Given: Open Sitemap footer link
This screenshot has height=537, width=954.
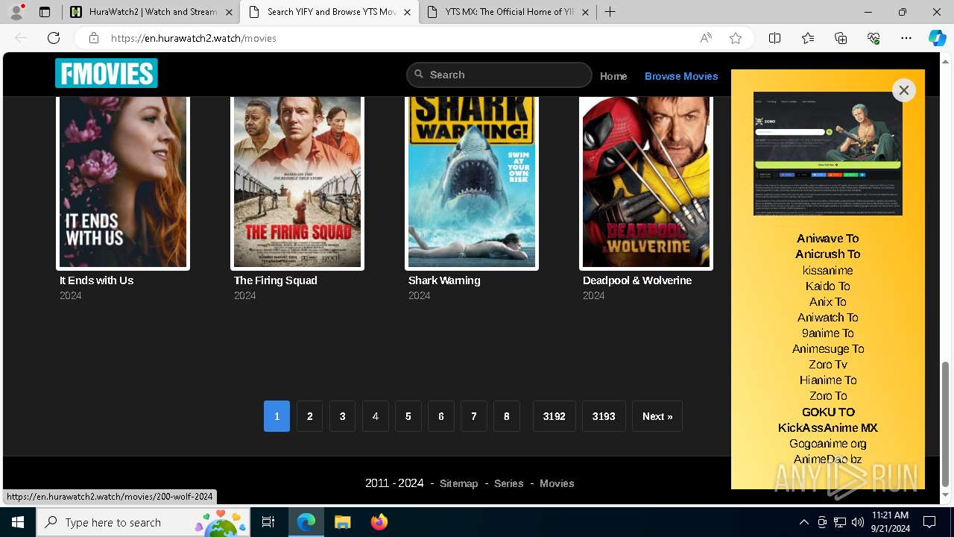Looking at the screenshot, I should [458, 483].
